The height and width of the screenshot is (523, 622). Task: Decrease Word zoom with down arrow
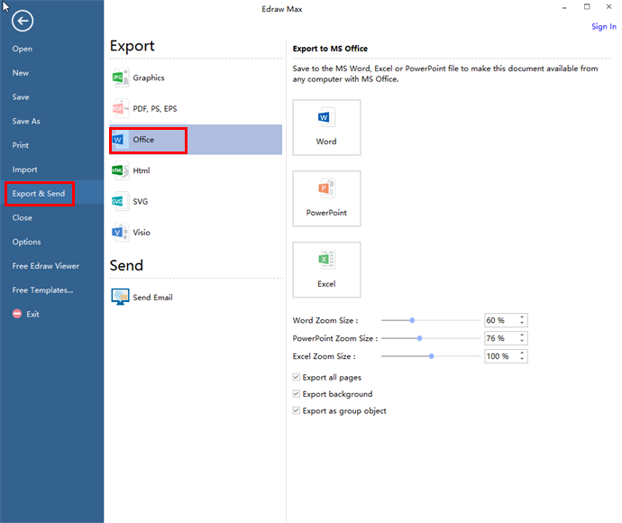click(522, 324)
